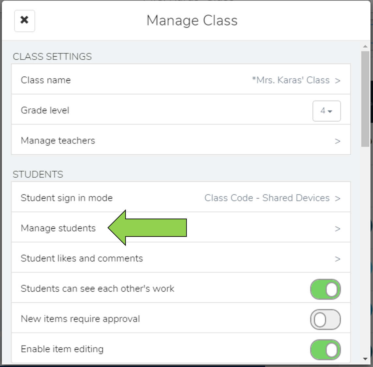Click the Manage students chevron arrow

(337, 229)
